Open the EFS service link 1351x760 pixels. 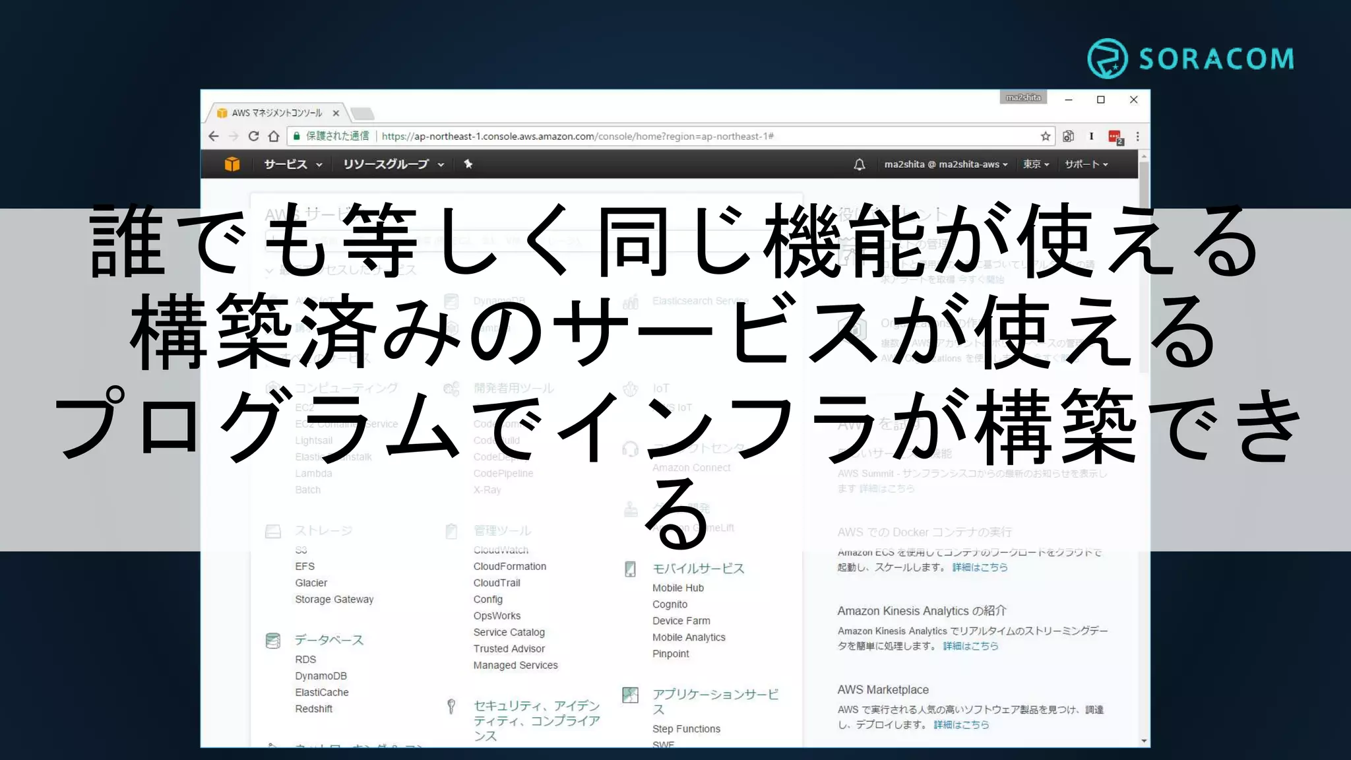[x=305, y=567]
